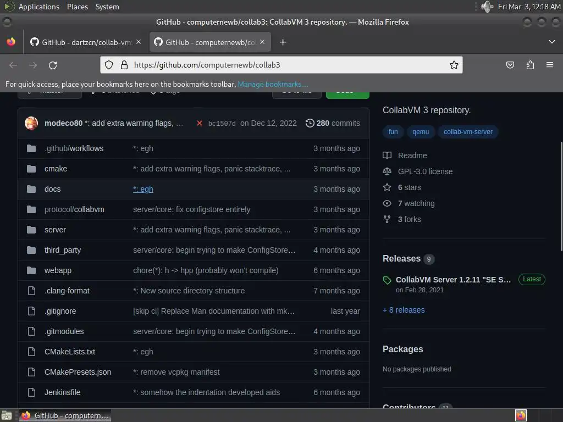This screenshot has width=563, height=422.
Task: Open the CMakeLists.txt file
Action: (x=70, y=352)
